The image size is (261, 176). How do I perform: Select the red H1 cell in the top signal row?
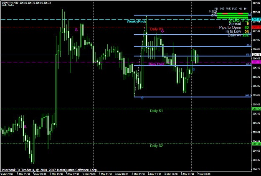[241, 14]
